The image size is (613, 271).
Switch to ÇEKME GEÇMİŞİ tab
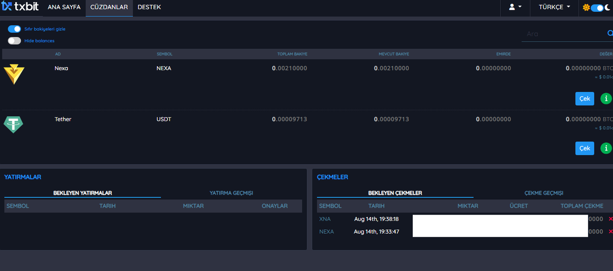pyautogui.click(x=544, y=193)
